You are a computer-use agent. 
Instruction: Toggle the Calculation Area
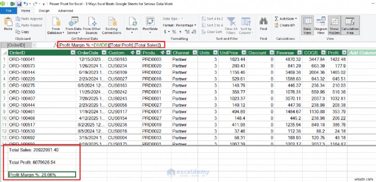point(350,26)
